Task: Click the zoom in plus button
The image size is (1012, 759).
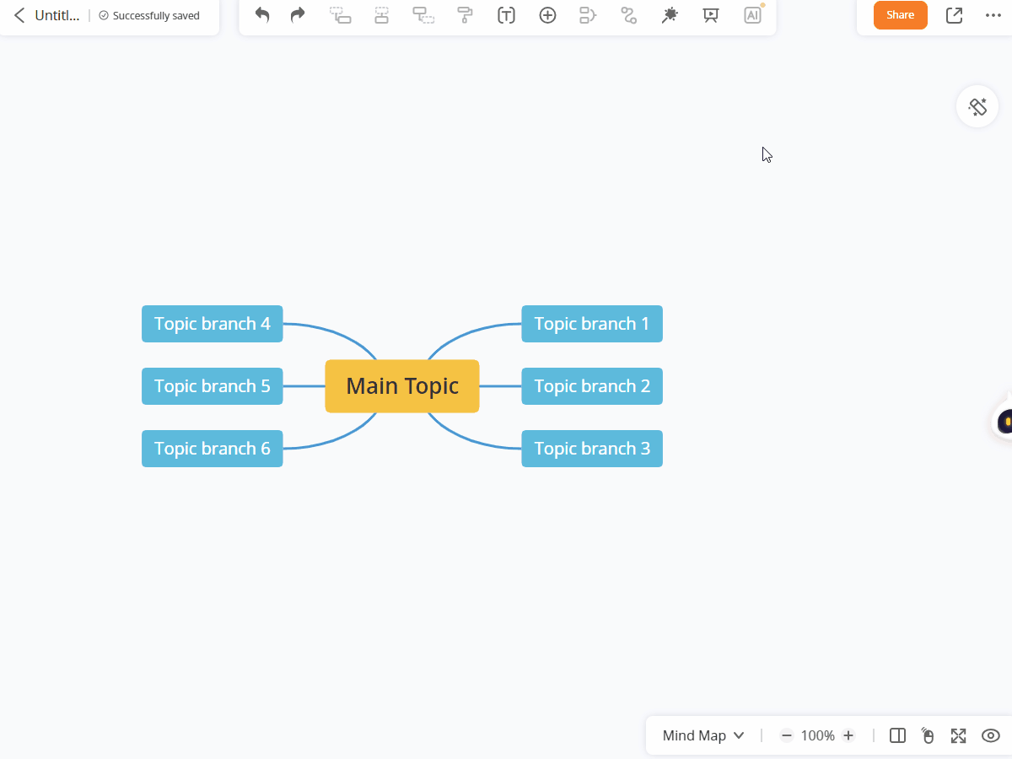Action: pos(848,735)
